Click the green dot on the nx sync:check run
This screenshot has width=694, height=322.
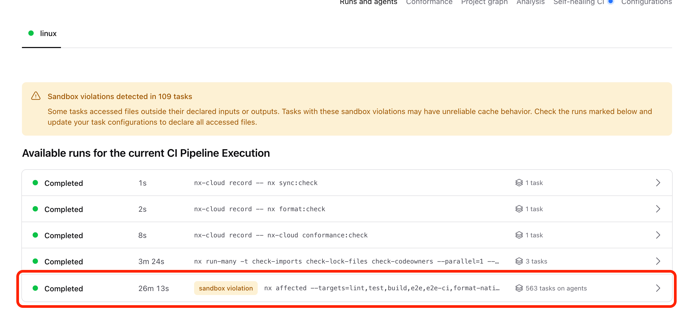pyautogui.click(x=36, y=183)
